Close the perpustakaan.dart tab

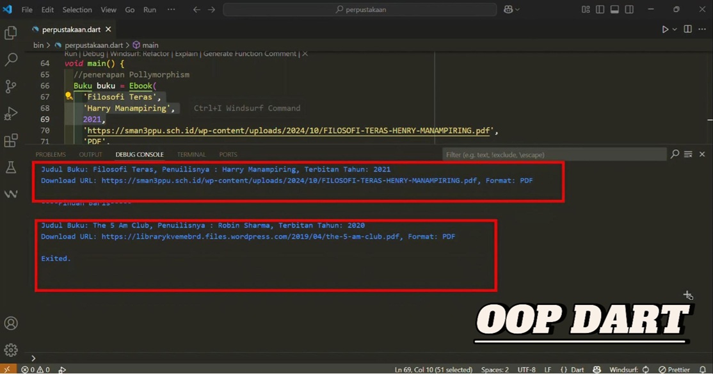pyautogui.click(x=108, y=29)
